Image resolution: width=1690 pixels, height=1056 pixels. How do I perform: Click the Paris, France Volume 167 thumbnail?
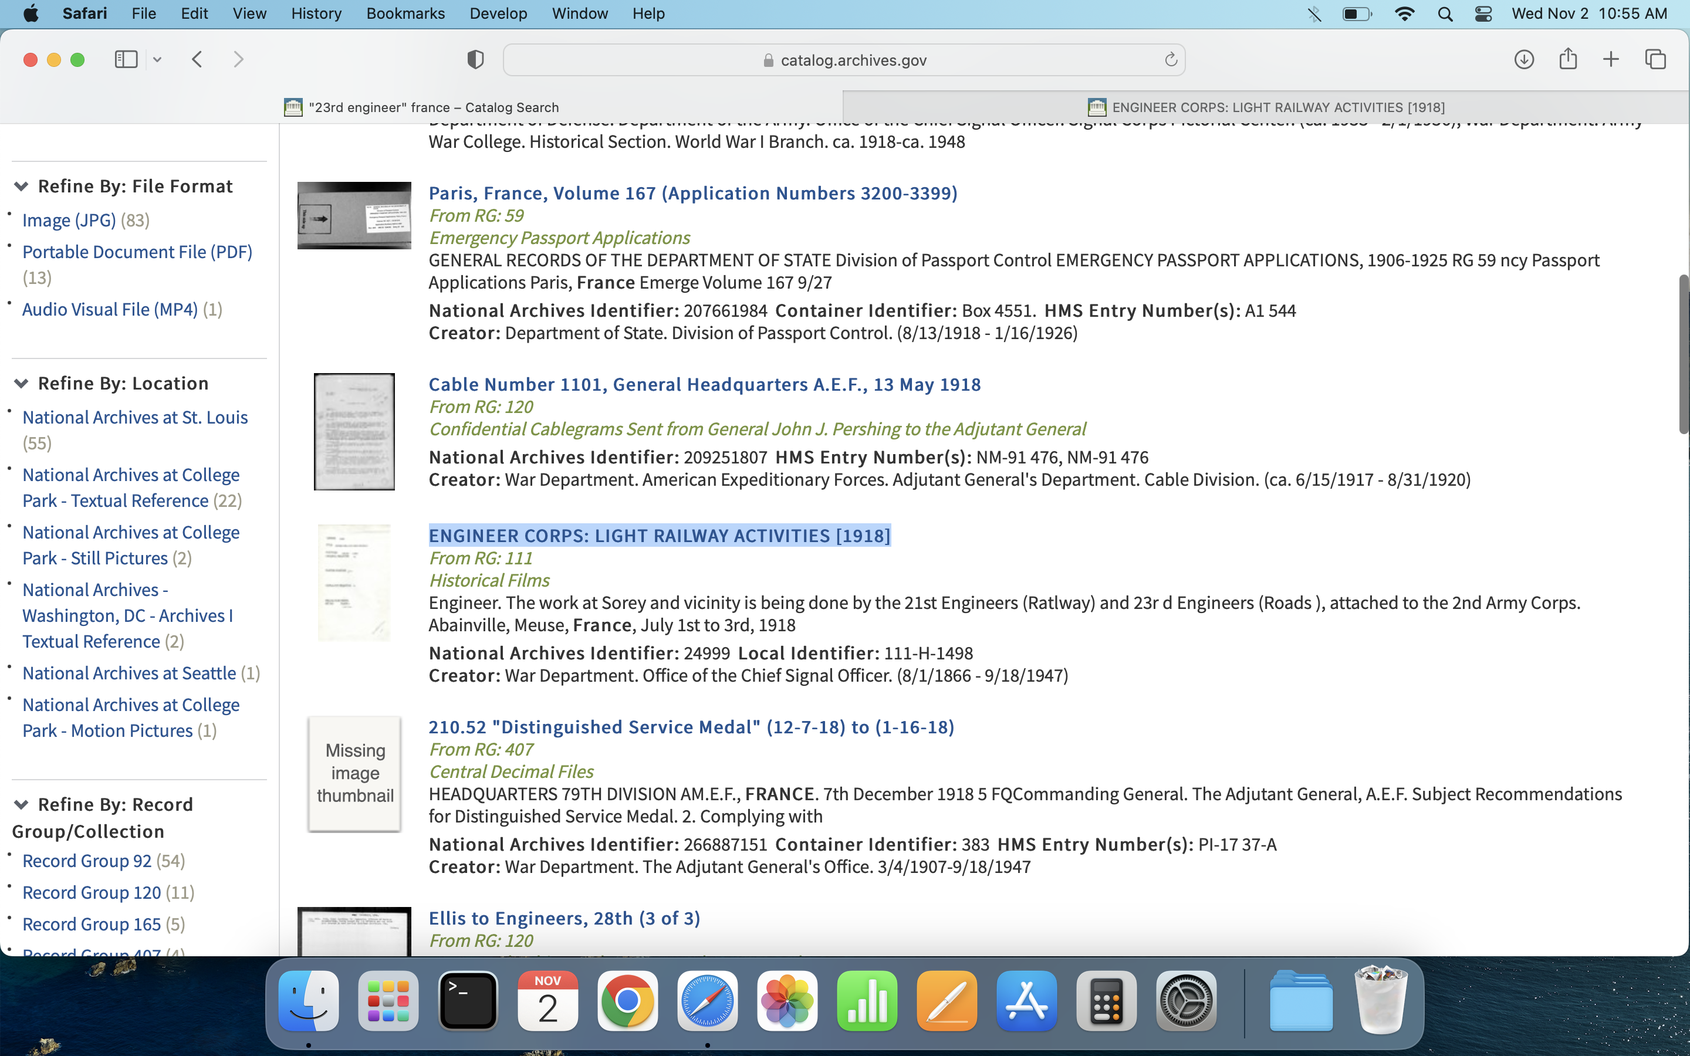(x=354, y=216)
